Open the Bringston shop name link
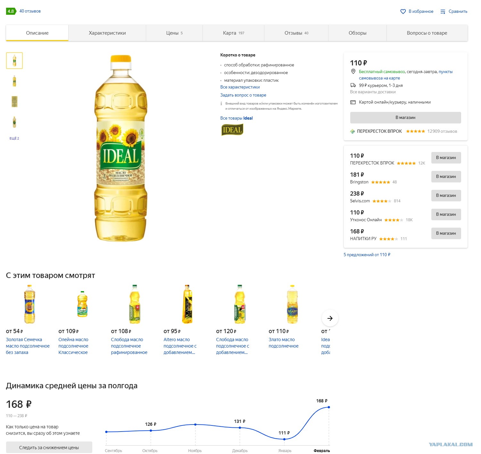The image size is (481, 454). pyautogui.click(x=359, y=182)
